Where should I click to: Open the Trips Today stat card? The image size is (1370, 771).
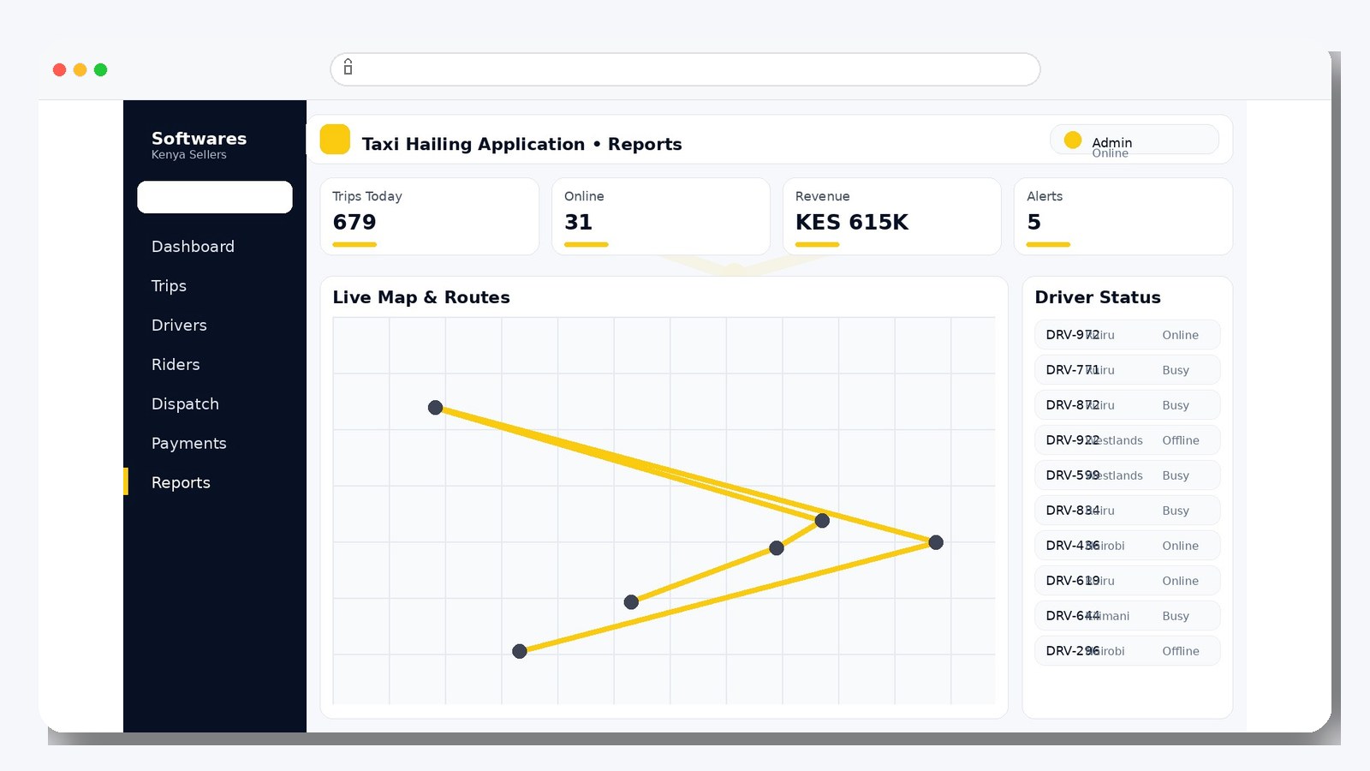429,216
